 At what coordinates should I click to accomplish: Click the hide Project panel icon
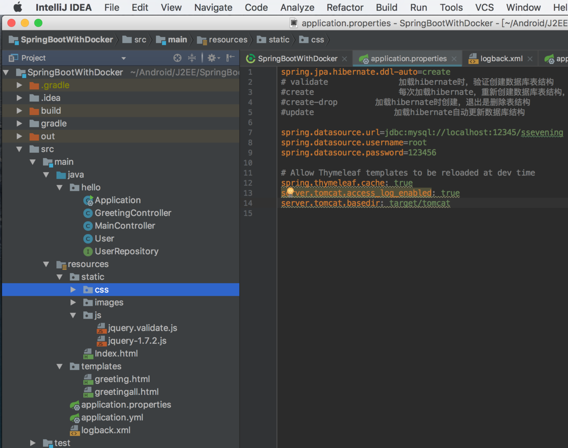230,58
